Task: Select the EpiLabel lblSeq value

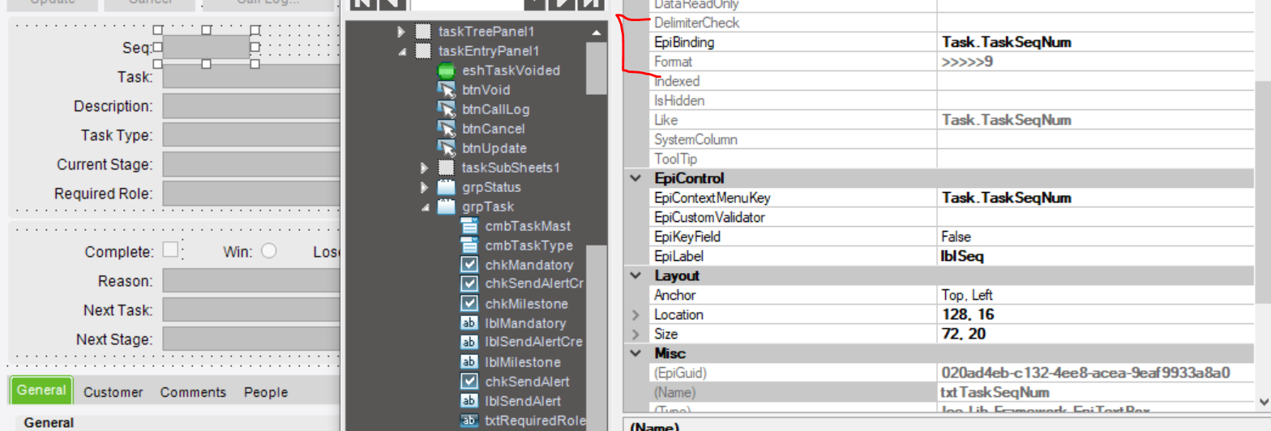Action: point(1096,256)
